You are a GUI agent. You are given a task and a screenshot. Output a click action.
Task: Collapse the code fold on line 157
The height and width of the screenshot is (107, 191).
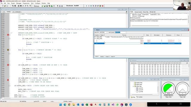click(x=10, y=86)
